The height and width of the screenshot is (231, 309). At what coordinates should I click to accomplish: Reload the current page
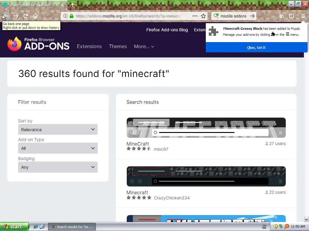pyautogui.click(x=26, y=16)
